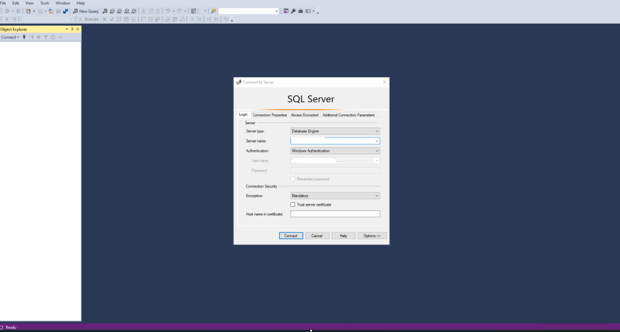Click the Help button in dialog
This screenshot has width=620, height=332.
coord(343,236)
